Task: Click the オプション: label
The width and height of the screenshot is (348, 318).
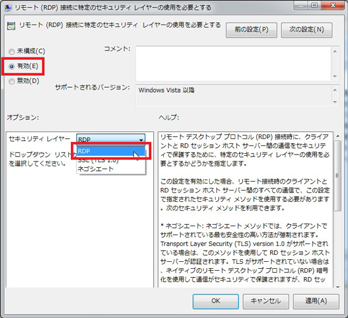Action: pyautogui.click(x=23, y=117)
